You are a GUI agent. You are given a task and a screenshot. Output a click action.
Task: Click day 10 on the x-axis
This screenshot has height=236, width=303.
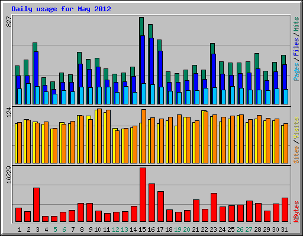click(x=98, y=230)
